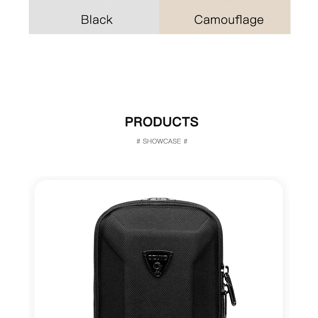Click the hash symbol right of SHOWCASE

click(x=185, y=141)
